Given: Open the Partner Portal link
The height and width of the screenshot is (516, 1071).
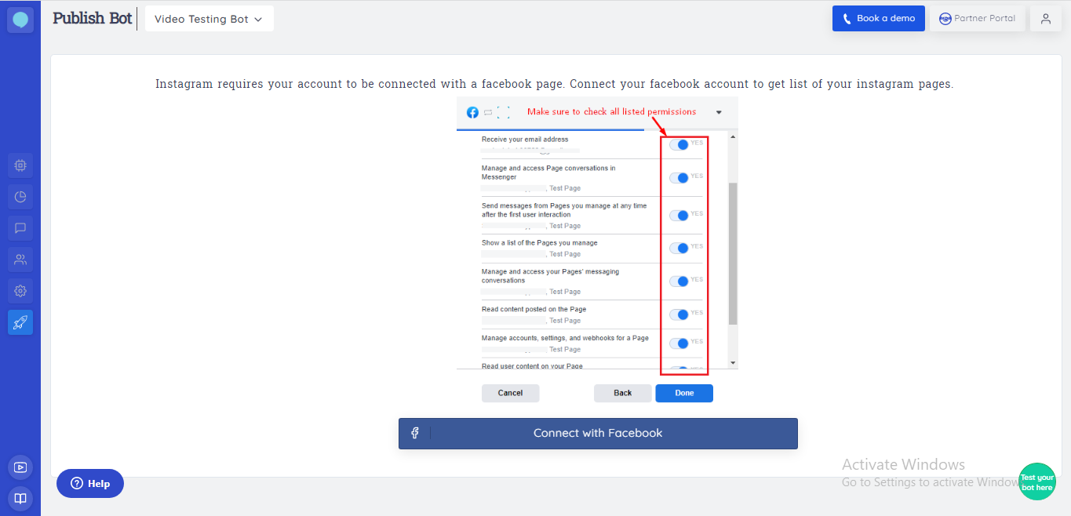Looking at the screenshot, I should click(977, 18).
